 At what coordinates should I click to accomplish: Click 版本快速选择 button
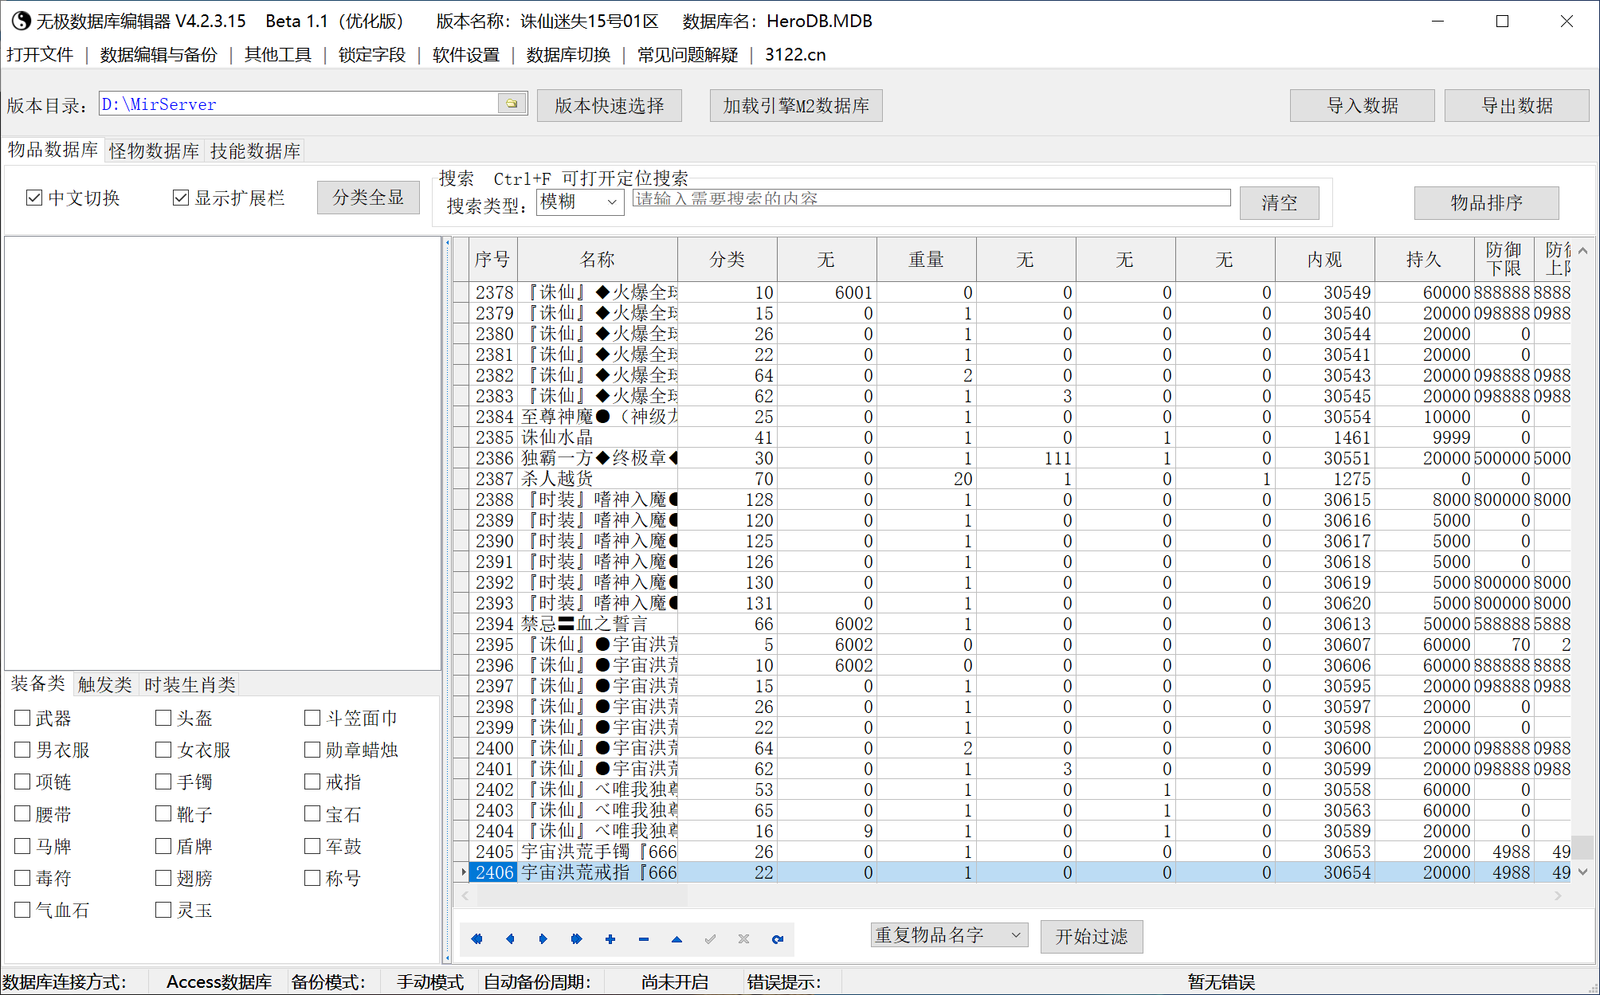click(610, 105)
